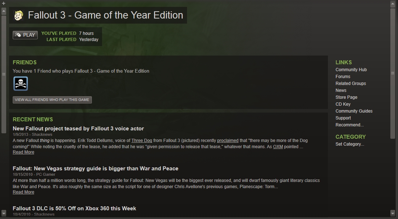Open the Recommend dialog link
398x219 pixels.
click(x=349, y=125)
